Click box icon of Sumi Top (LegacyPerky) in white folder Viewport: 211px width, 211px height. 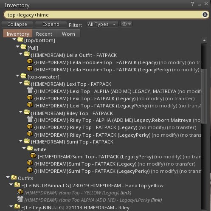click(33, 155)
